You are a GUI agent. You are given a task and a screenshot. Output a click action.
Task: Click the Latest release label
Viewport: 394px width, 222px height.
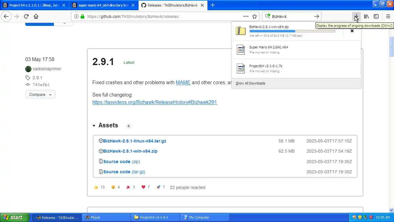pyautogui.click(x=129, y=62)
